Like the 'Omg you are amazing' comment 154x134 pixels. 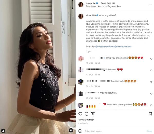[151, 59]
